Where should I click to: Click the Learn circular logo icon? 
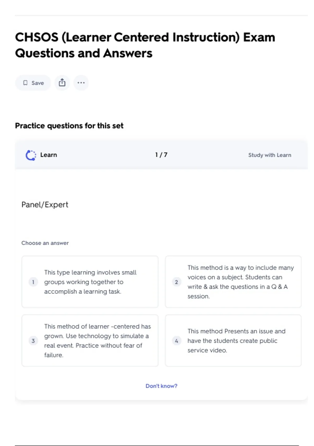tap(31, 155)
